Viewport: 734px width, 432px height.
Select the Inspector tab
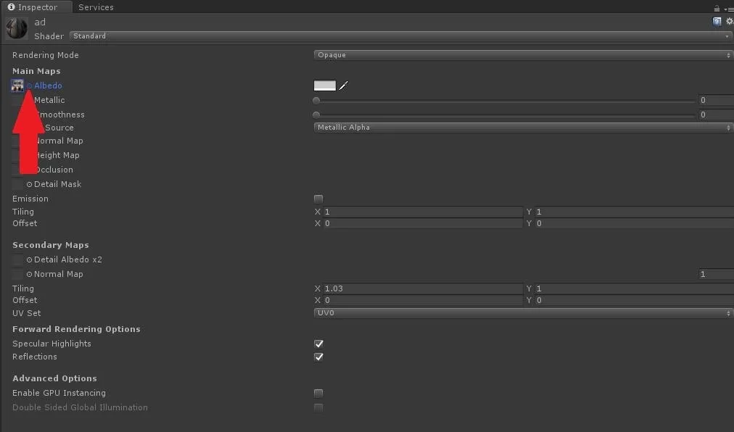[33, 7]
